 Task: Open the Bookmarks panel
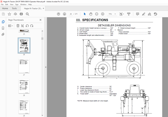pyautogui.click(x=3, y=28)
